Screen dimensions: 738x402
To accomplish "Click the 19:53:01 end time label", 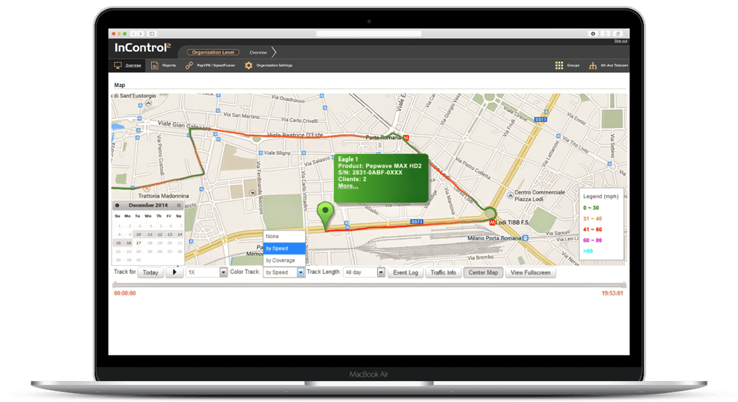I will coord(612,293).
